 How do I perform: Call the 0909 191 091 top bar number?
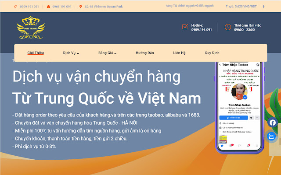pos(29,7)
